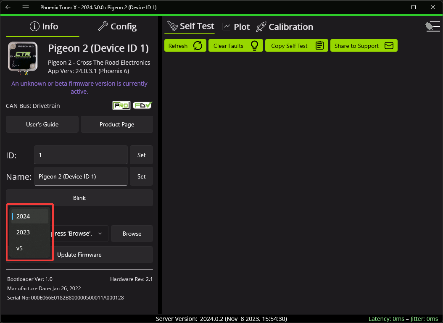Image resolution: width=443 pixels, height=323 pixels.
Task: Click the Manufacture Date text
Action: coord(44,288)
